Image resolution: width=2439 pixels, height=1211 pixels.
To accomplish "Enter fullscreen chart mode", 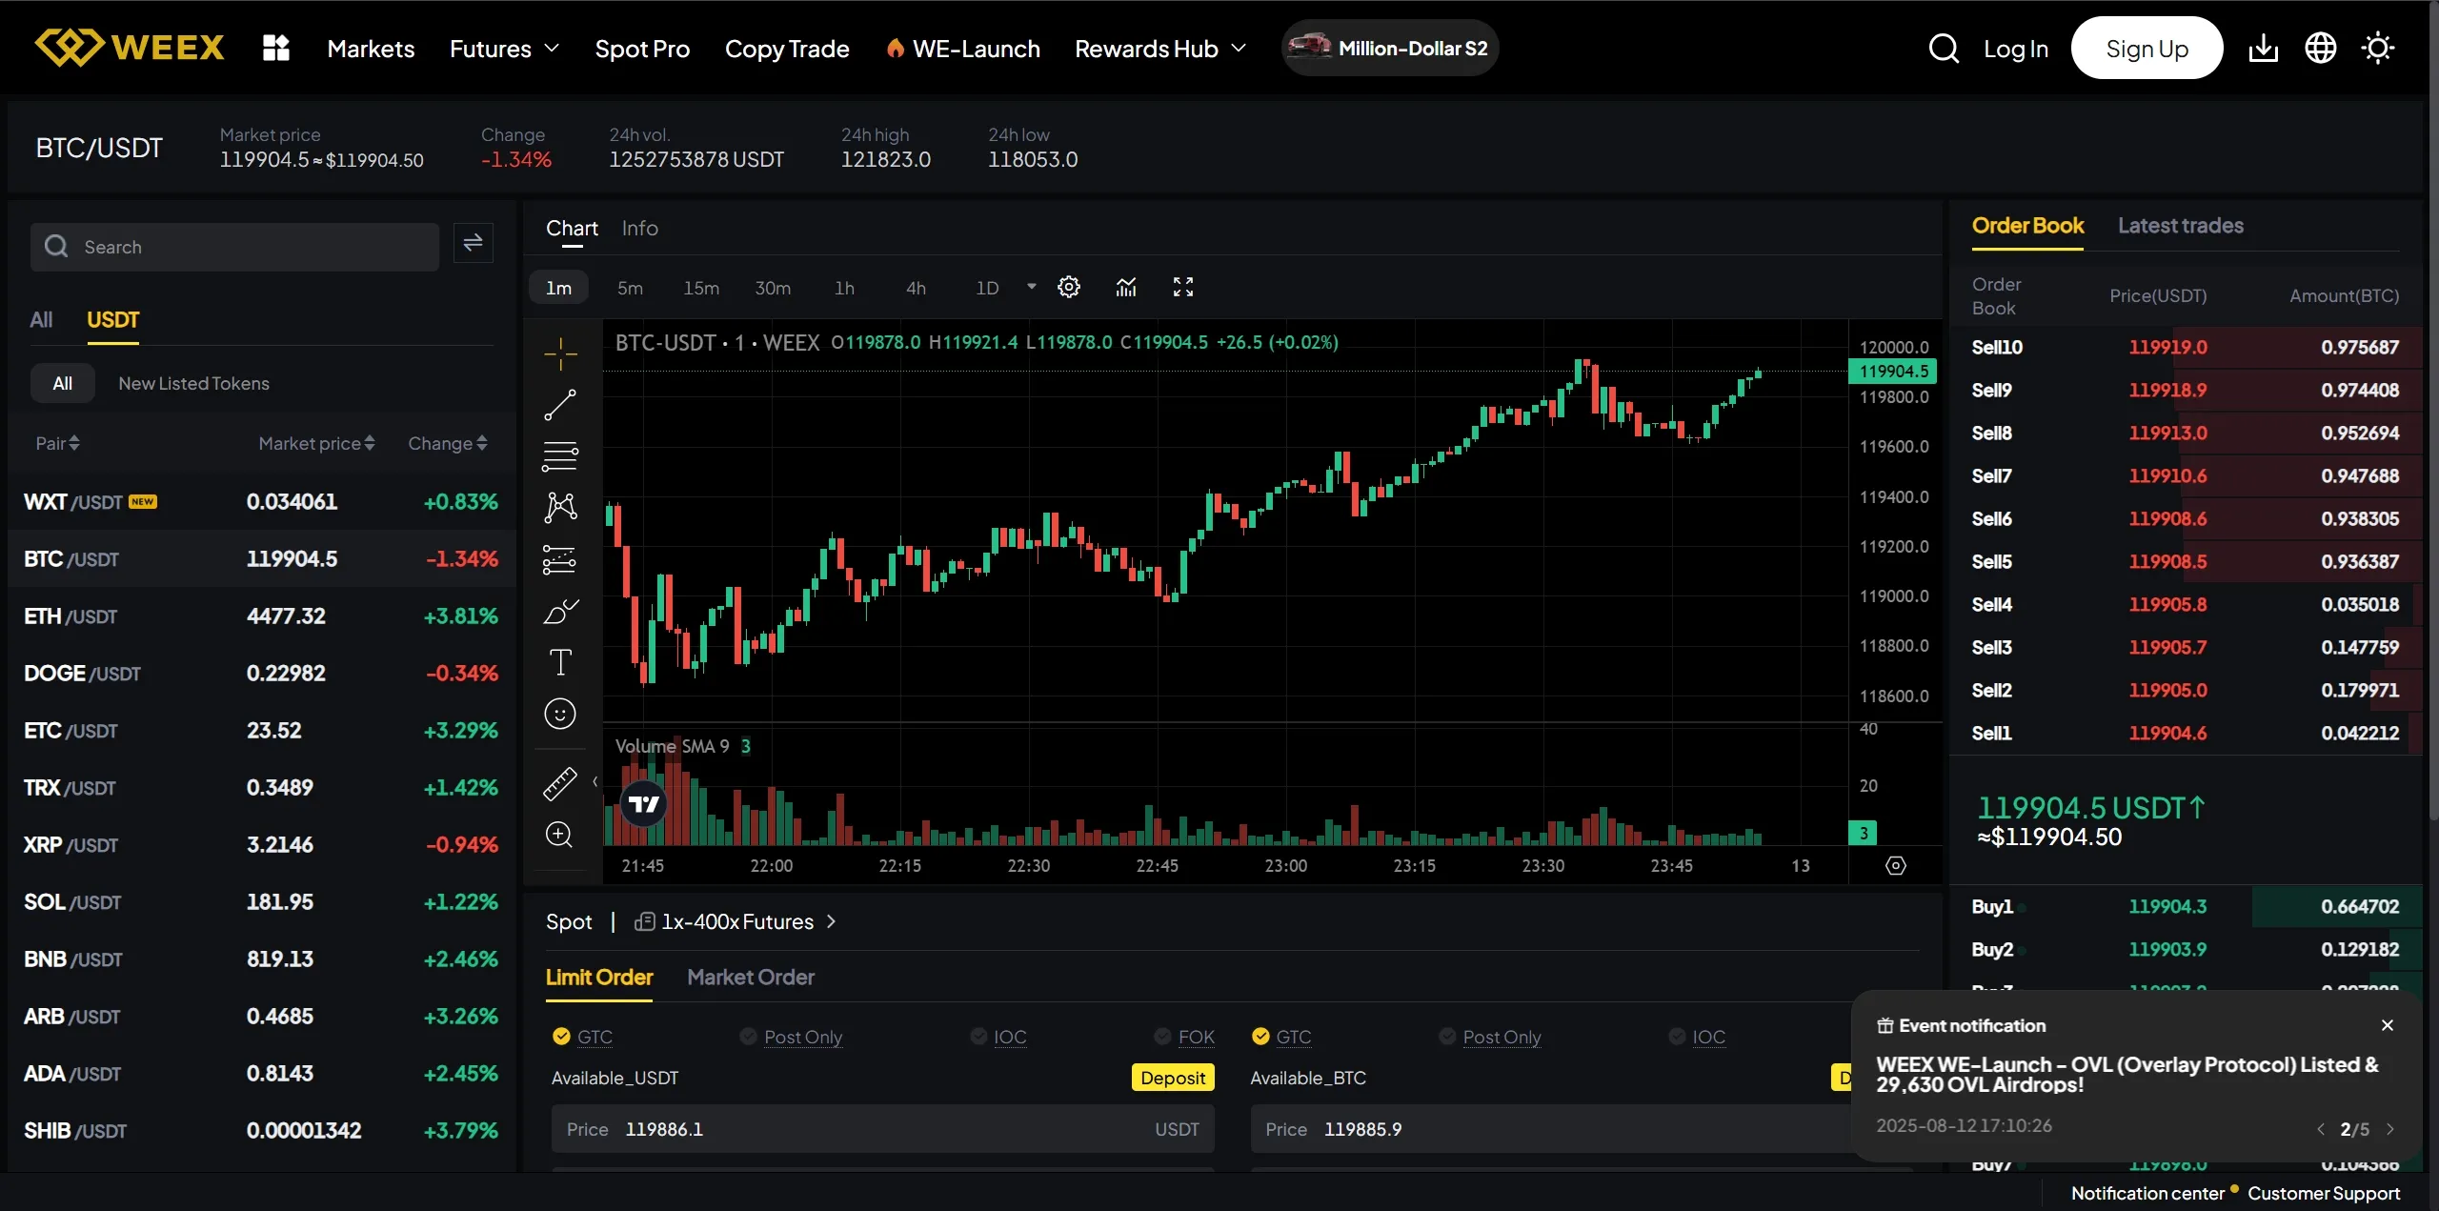I will (1183, 287).
